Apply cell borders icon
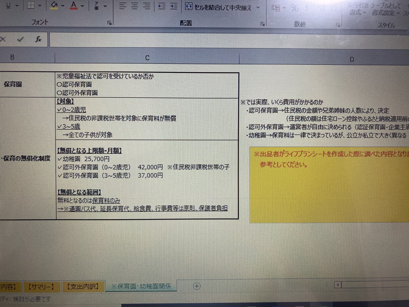 (x=31, y=5)
